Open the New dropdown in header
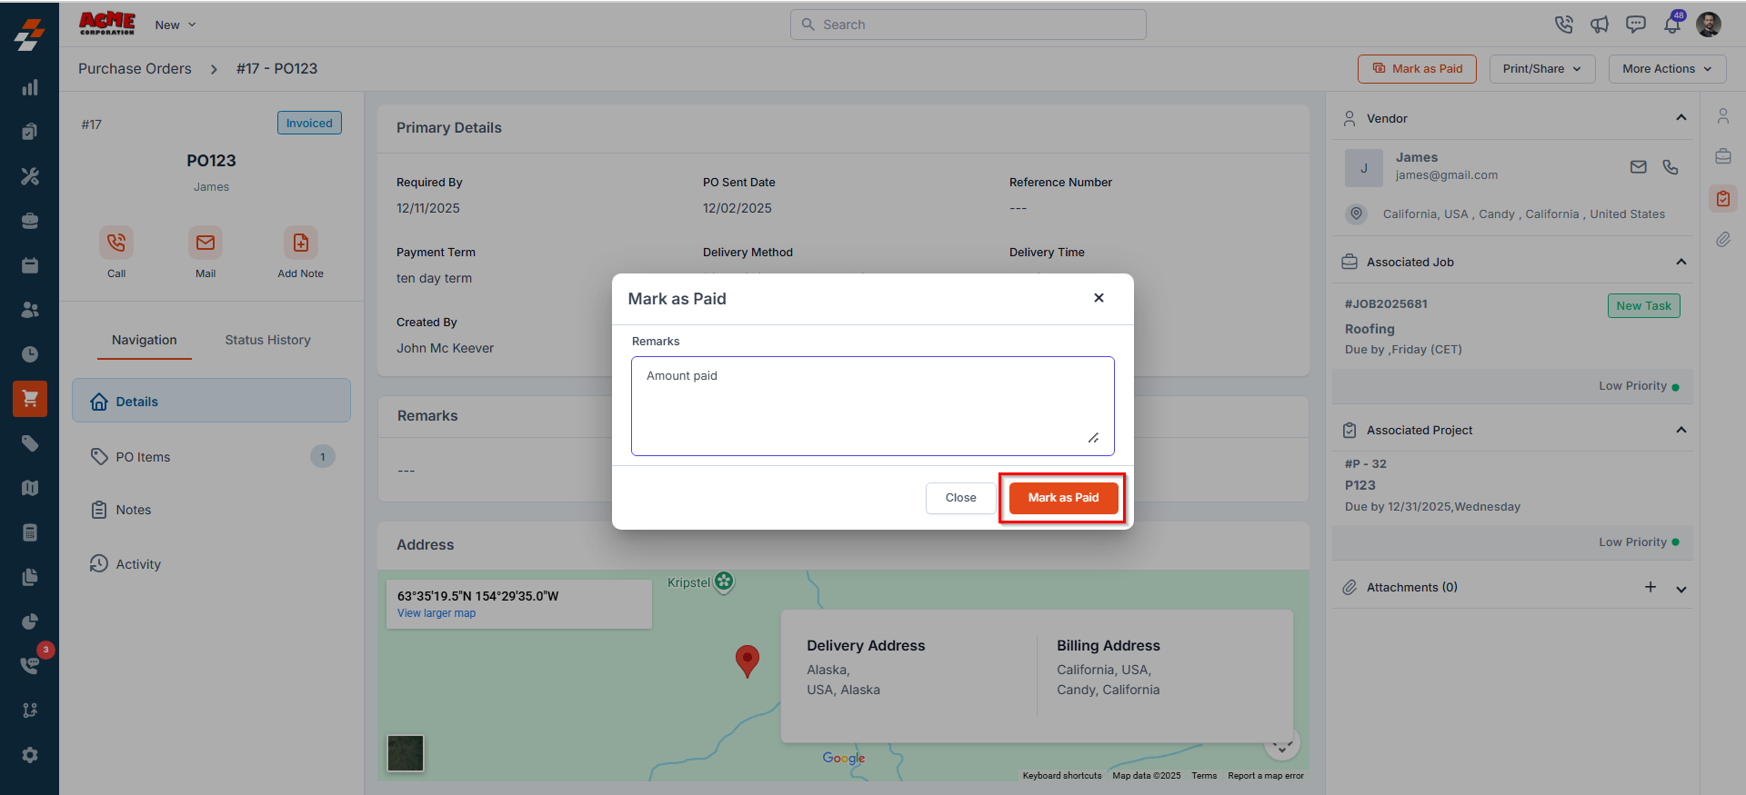This screenshot has height=795, width=1746. click(176, 25)
